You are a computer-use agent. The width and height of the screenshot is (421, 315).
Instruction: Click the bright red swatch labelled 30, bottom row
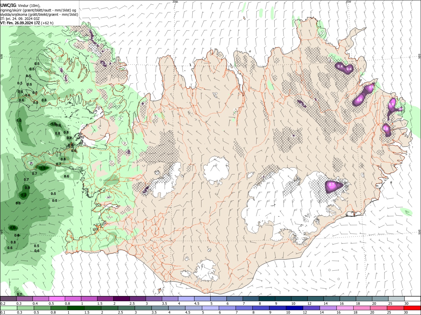tap(412, 308)
